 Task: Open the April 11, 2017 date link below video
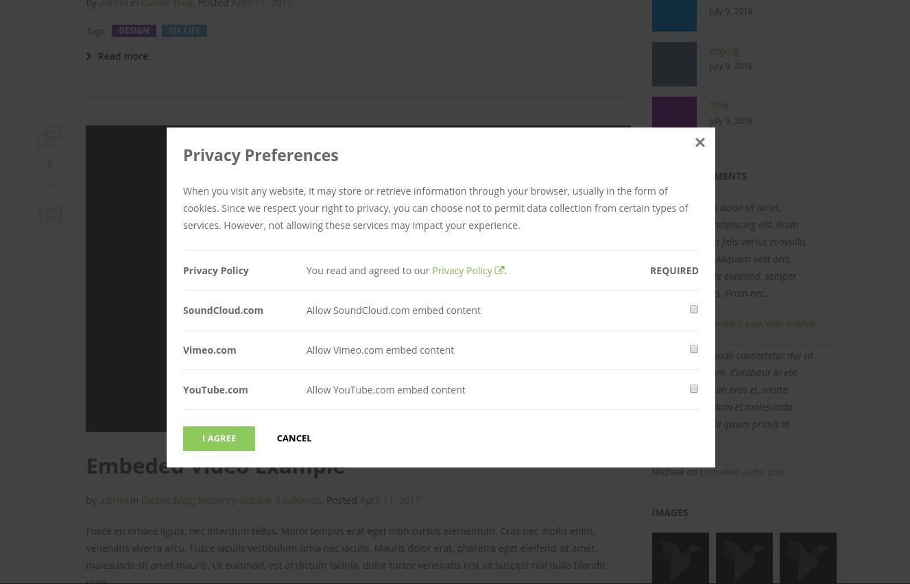pyautogui.click(x=390, y=500)
